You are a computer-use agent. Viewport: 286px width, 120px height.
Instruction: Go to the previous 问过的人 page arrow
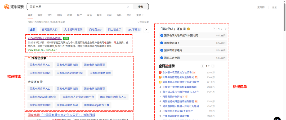[215, 29]
